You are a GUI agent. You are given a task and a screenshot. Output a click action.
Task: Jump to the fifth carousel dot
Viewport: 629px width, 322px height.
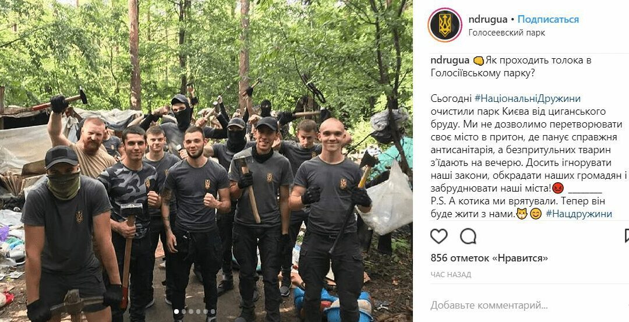pyautogui.click(x=206, y=312)
